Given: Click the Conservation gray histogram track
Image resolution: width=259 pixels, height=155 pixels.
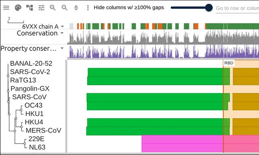Looking at the screenshot, I should click(x=163, y=37).
